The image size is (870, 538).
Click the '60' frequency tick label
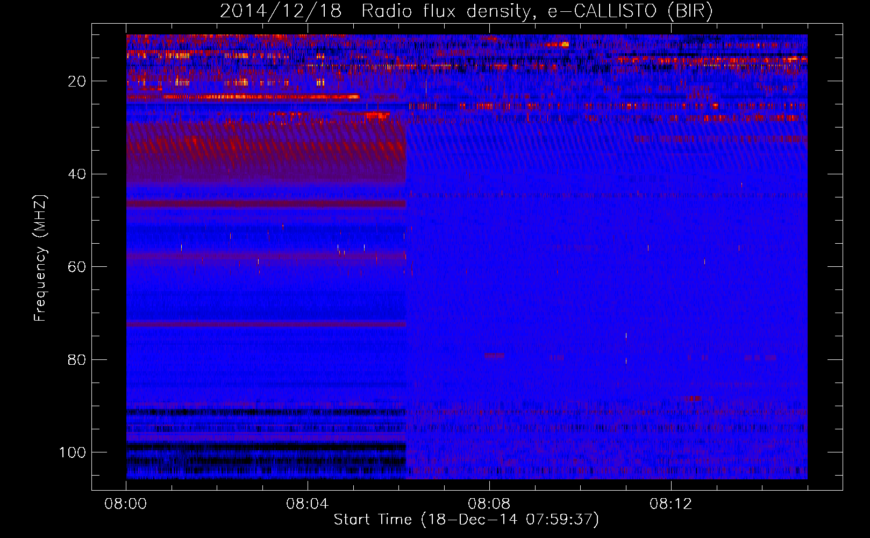pos(77,267)
